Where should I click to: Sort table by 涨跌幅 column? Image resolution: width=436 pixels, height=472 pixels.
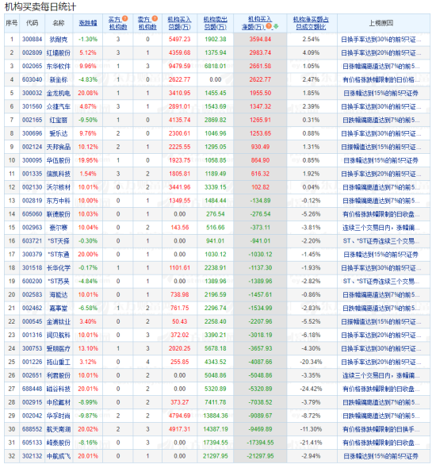[x=88, y=23]
